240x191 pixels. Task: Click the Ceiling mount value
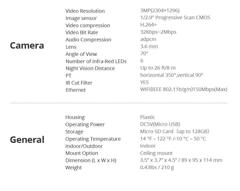(x=156, y=153)
